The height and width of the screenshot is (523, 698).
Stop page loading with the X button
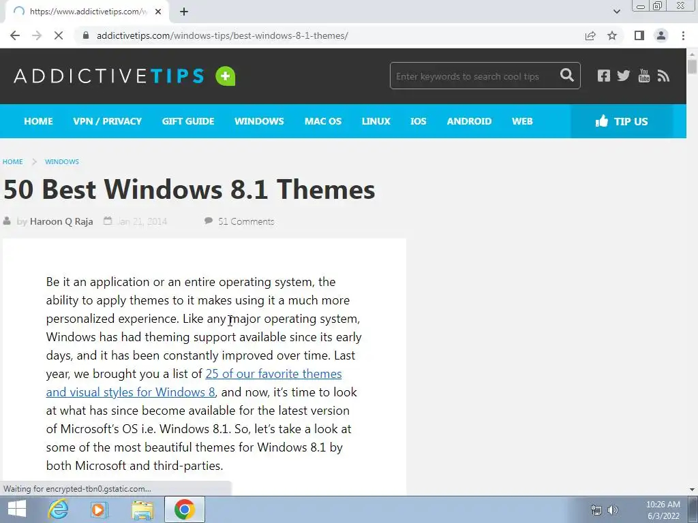(x=59, y=35)
